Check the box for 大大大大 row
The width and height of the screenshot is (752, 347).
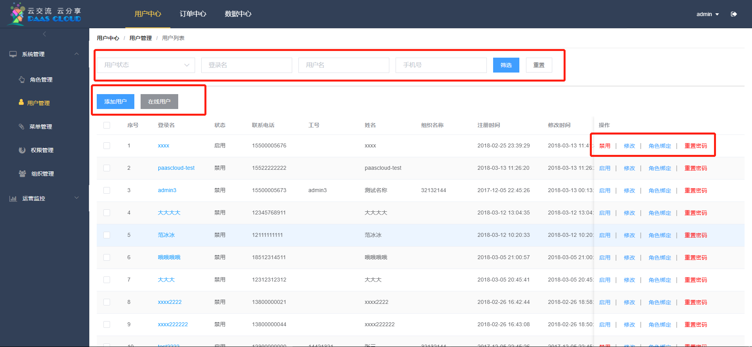(107, 213)
